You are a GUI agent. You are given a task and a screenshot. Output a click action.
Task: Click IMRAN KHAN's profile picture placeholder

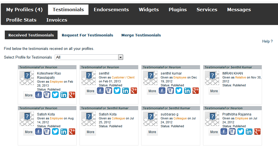tap(212, 78)
